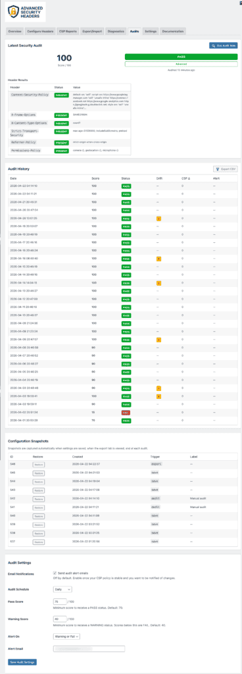Open the CSP Reports tab

tap(68, 32)
